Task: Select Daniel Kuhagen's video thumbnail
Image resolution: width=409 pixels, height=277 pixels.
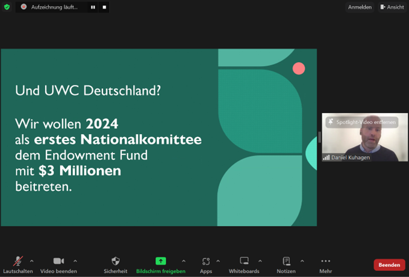Action: [360, 141]
